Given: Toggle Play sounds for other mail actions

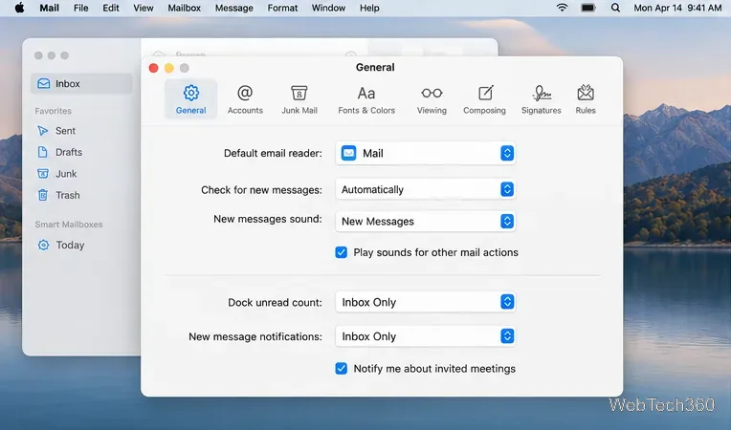Looking at the screenshot, I should 342,252.
